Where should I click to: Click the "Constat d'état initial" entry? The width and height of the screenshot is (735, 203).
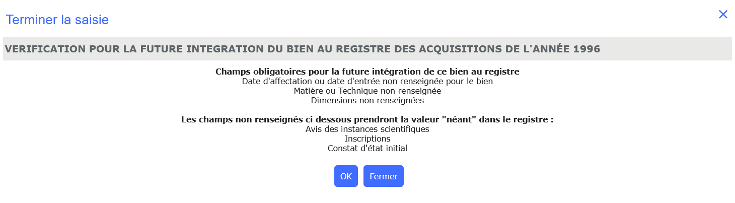click(x=367, y=148)
